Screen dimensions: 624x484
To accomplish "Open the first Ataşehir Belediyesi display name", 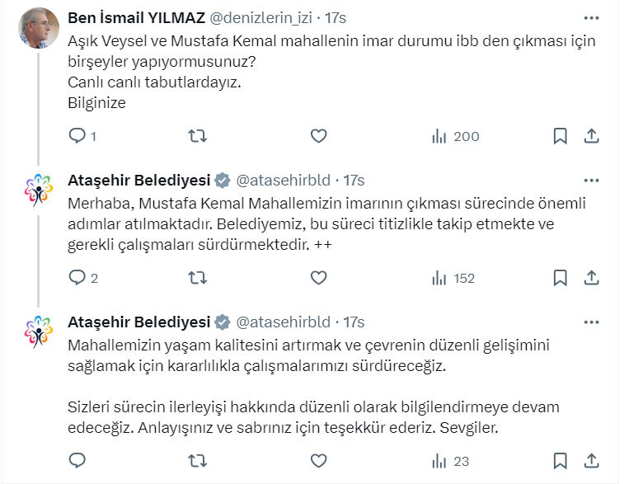I will coord(138,180).
